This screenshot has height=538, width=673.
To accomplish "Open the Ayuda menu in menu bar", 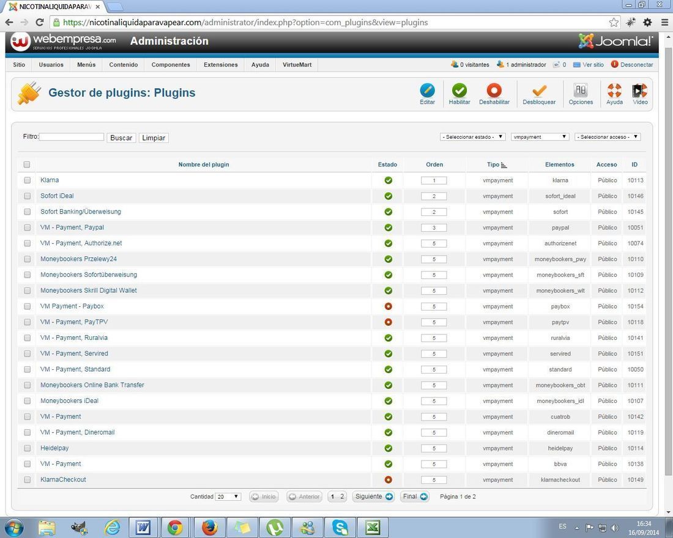I will pos(260,65).
